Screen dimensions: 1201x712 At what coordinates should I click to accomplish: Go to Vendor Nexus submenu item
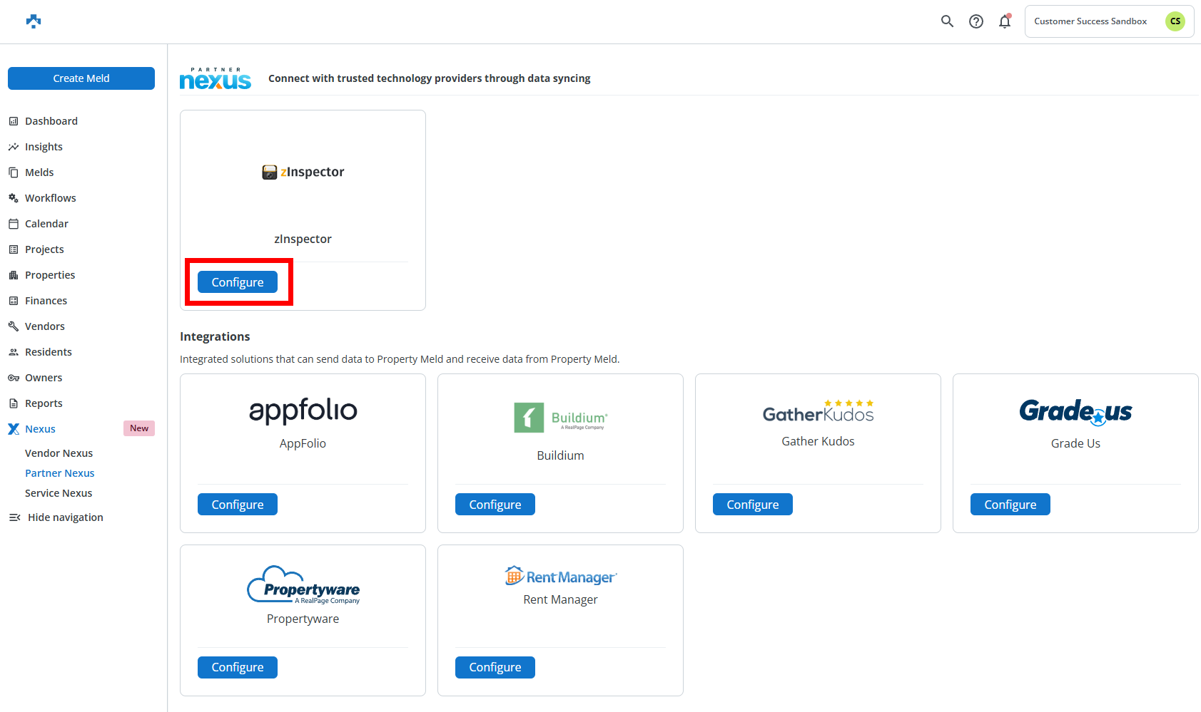tap(59, 453)
